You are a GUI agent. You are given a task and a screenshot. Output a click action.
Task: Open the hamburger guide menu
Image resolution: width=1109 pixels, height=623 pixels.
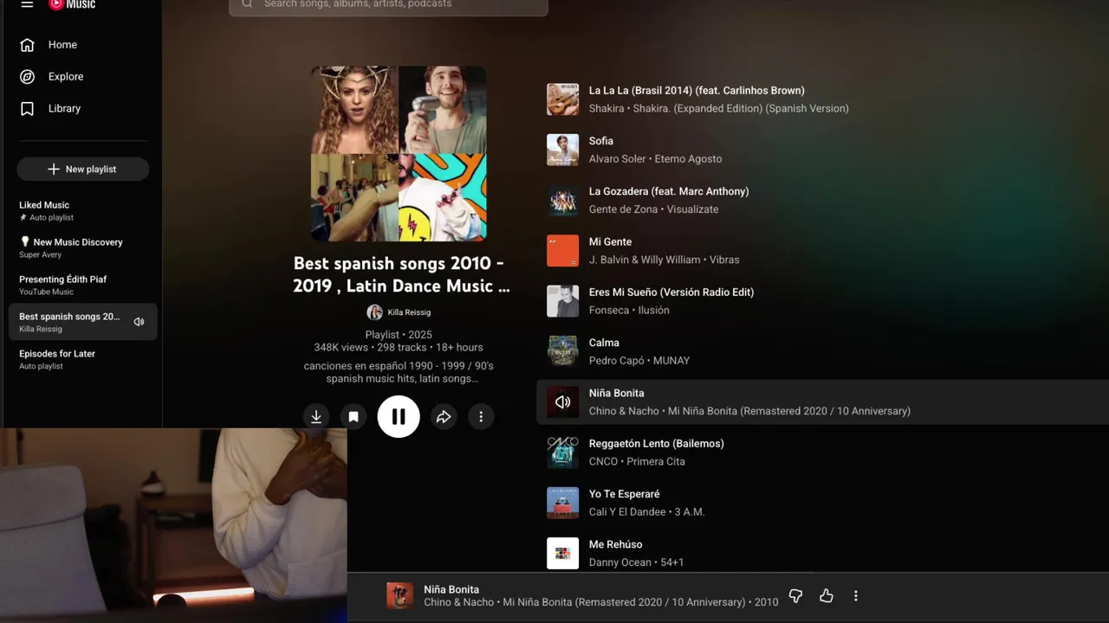[27, 4]
